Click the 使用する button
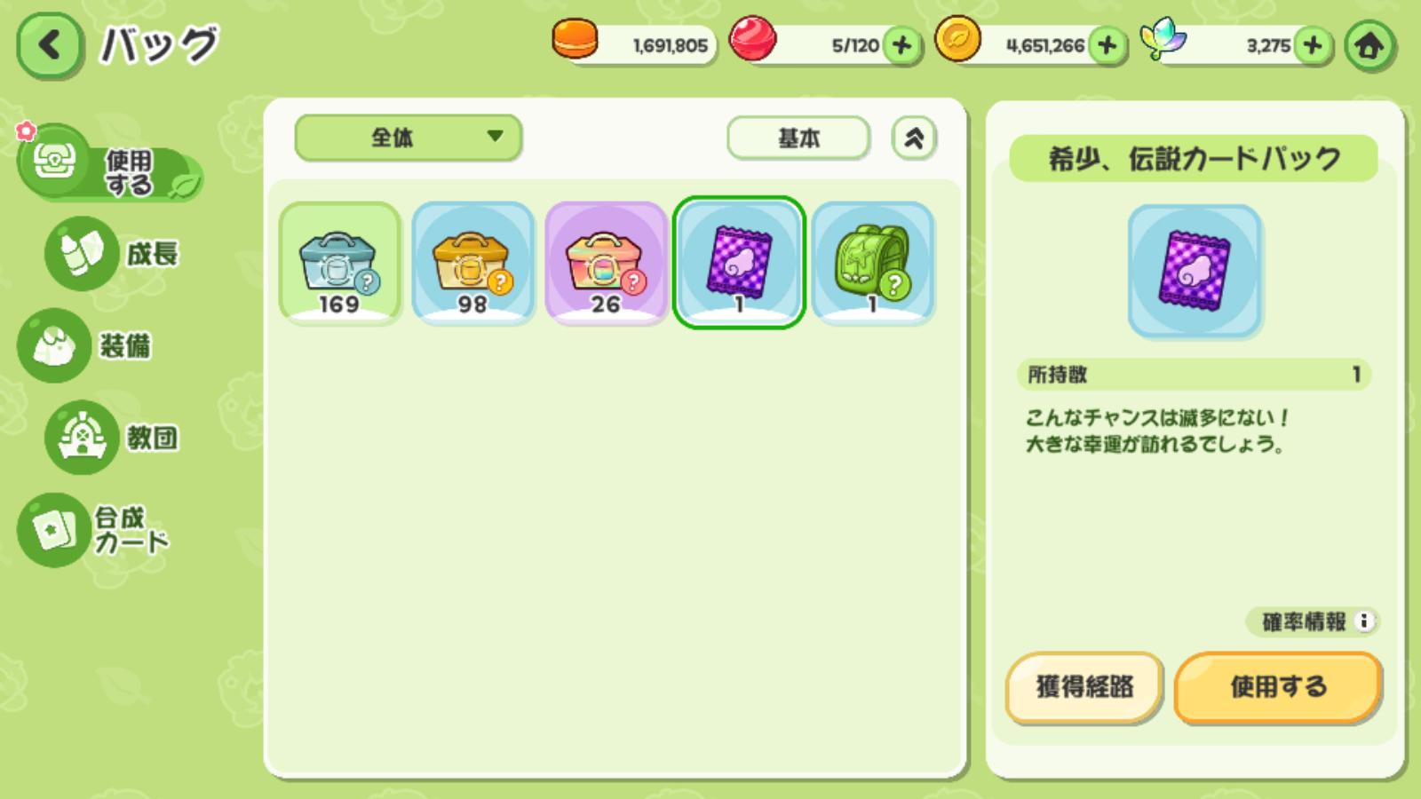The height and width of the screenshot is (799, 1421). coord(1278,687)
